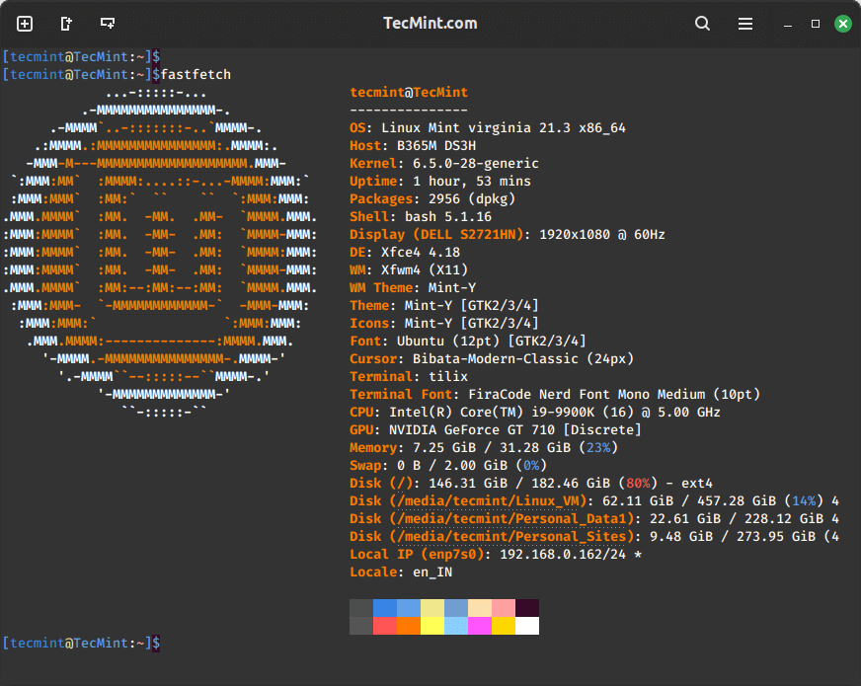This screenshot has width=861, height=686.
Task: Click CPU Intel Core i9-9900K line
Action: pyautogui.click(x=535, y=413)
